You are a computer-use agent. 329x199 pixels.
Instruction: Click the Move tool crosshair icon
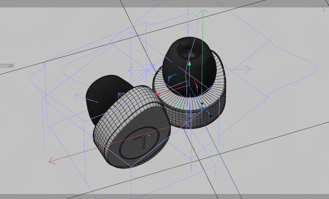click(x=11, y=66)
